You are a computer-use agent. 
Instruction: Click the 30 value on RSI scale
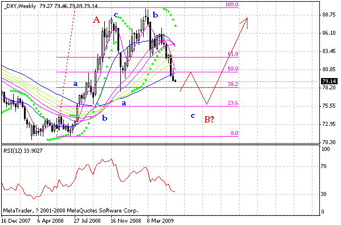click(x=324, y=194)
